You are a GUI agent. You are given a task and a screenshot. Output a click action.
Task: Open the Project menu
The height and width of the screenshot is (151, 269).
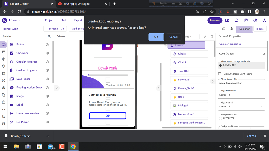[x=49, y=20]
